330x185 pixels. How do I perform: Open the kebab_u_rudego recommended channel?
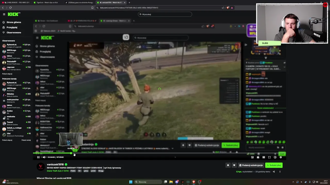16,129
